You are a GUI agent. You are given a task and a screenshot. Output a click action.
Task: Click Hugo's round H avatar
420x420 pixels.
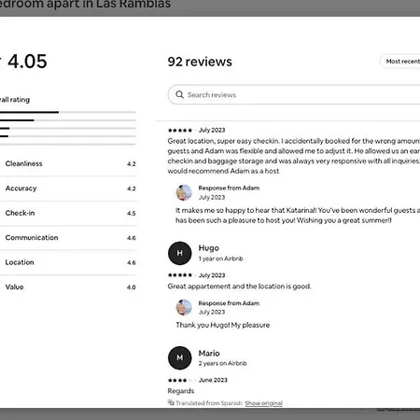(x=180, y=253)
